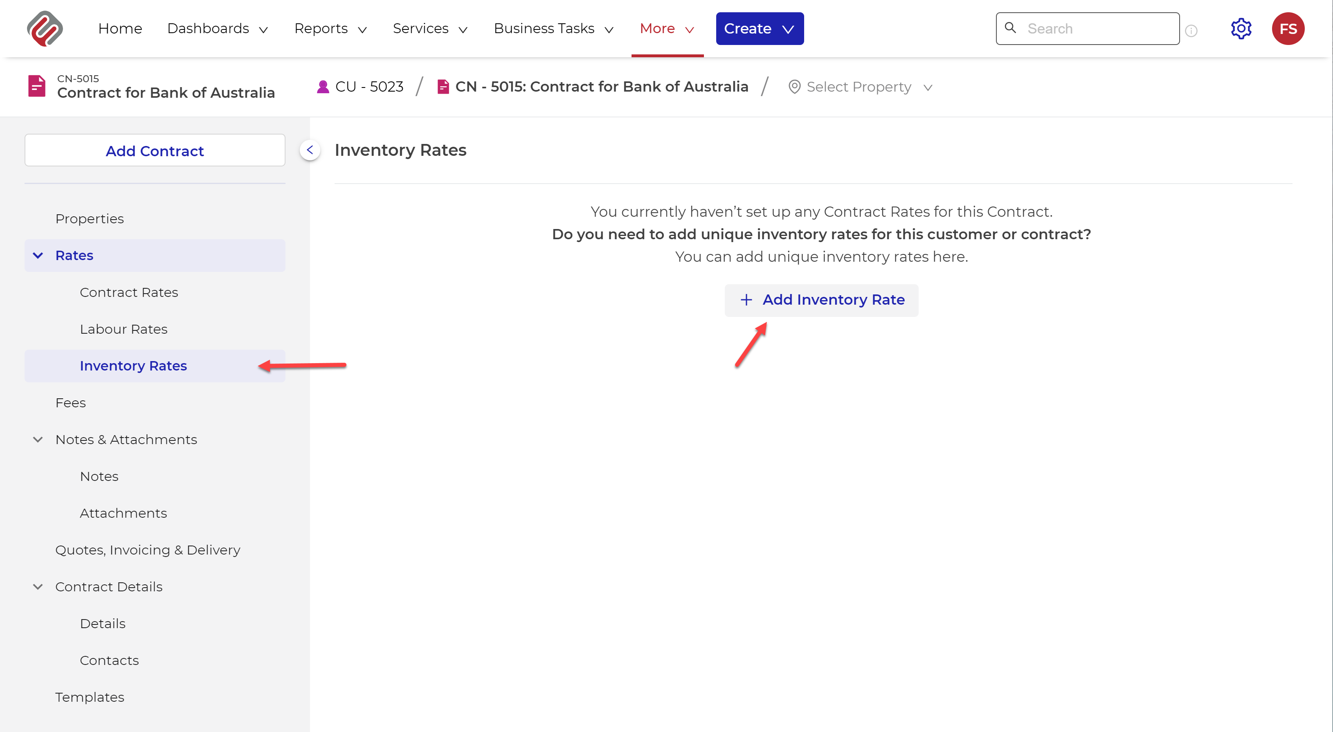
Task: Open the CN - 5015 contract breadcrumb link
Action: (x=601, y=86)
